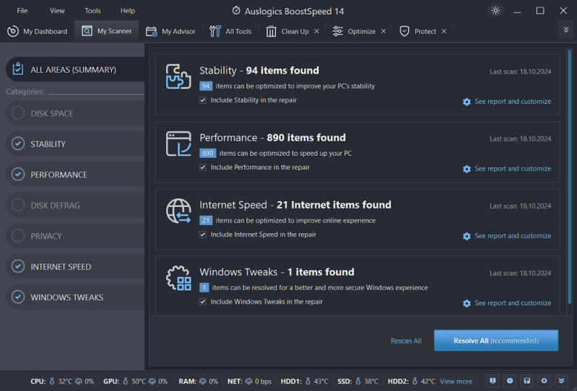Toggle the DISK SPACE category circle

pos(18,113)
